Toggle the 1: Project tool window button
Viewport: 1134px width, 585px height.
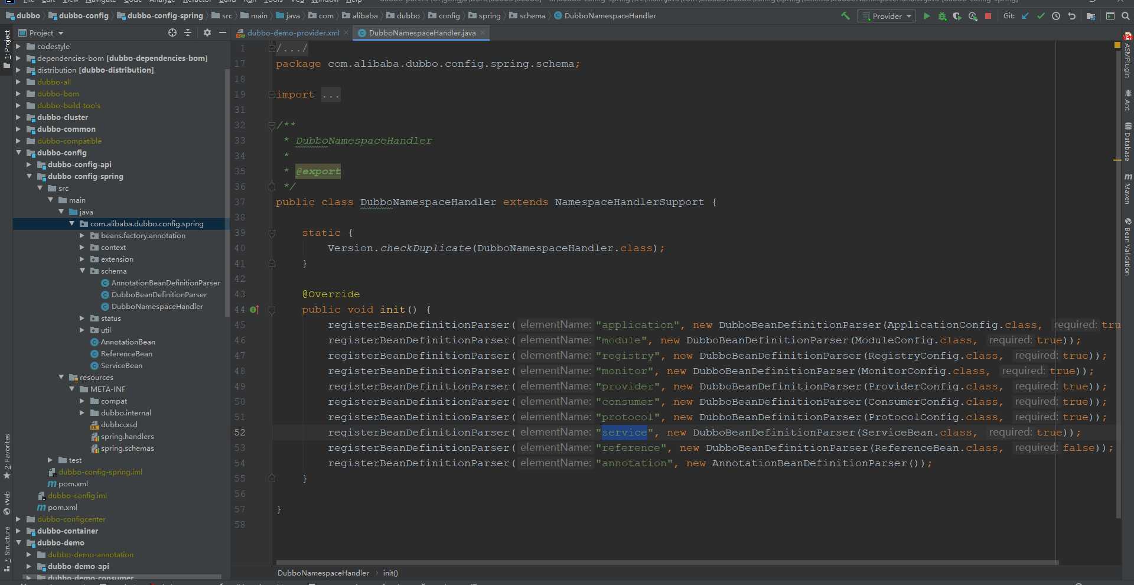coord(6,48)
